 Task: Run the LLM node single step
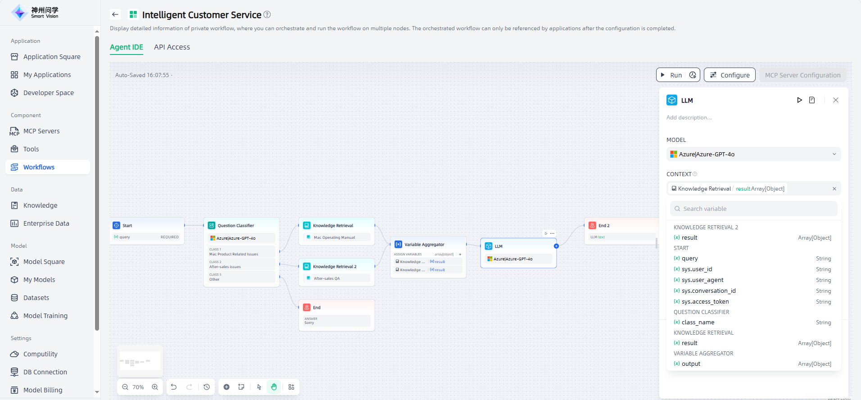pyautogui.click(x=799, y=100)
